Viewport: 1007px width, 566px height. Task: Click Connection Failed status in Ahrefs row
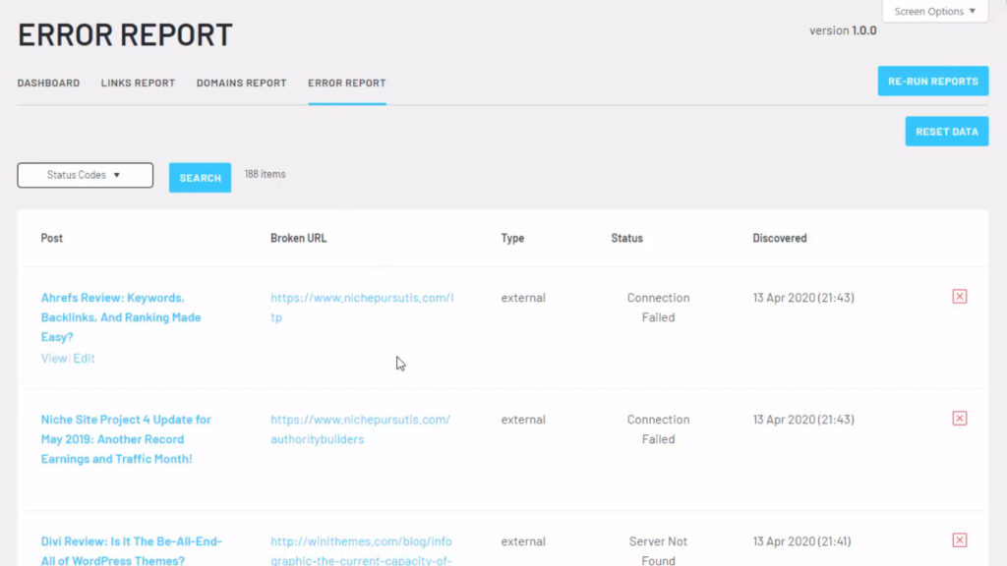tap(658, 308)
